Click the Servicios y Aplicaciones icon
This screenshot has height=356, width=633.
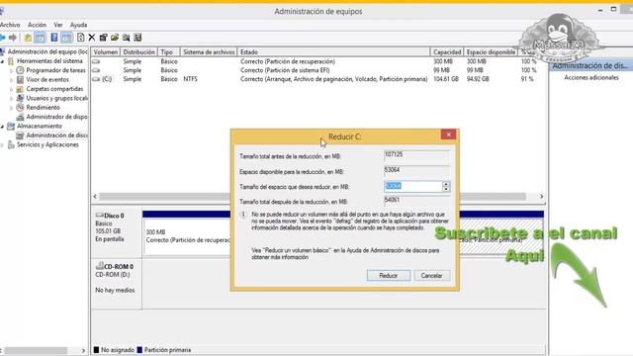(11, 144)
